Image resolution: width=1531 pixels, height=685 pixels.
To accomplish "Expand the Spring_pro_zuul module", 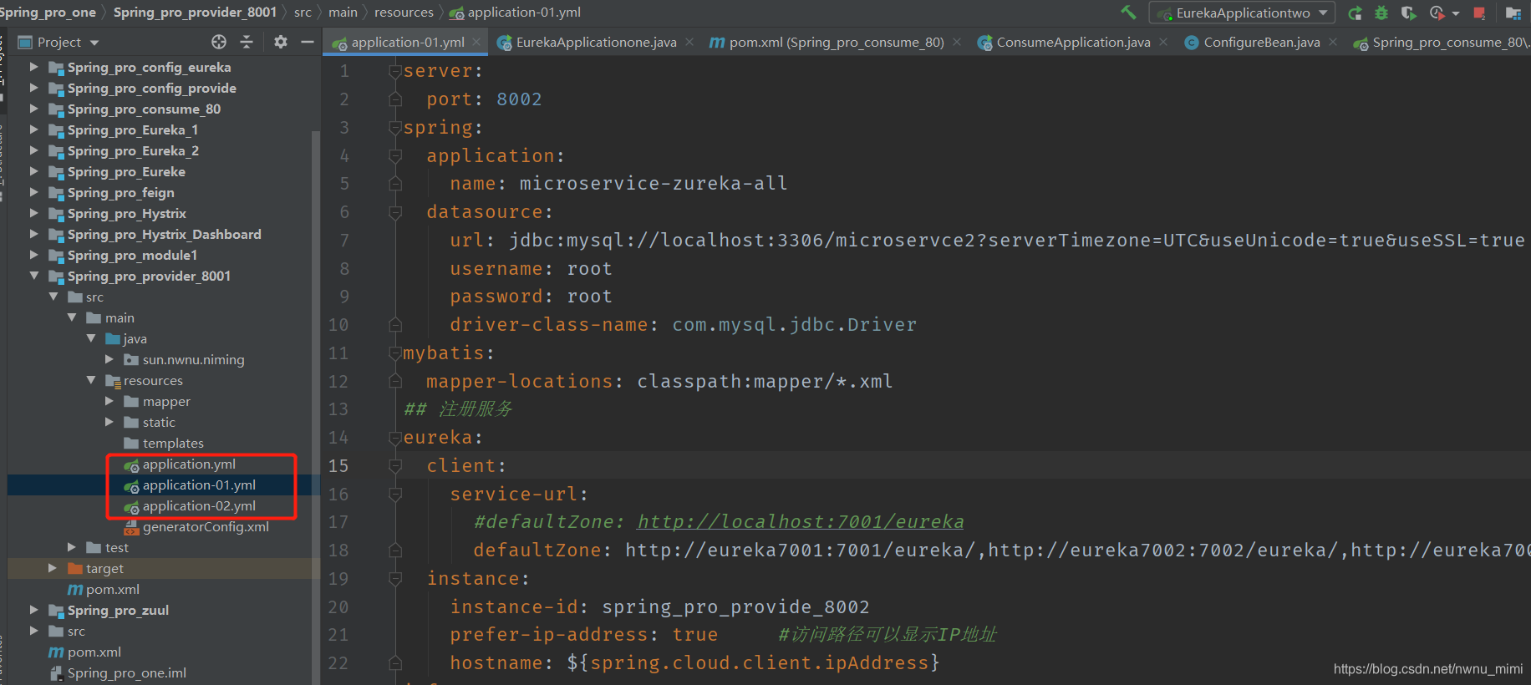I will click(x=33, y=610).
